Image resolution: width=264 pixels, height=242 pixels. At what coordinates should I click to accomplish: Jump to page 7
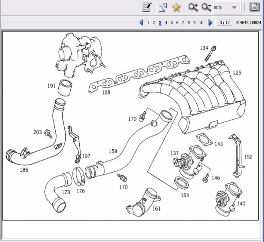tap(183, 23)
